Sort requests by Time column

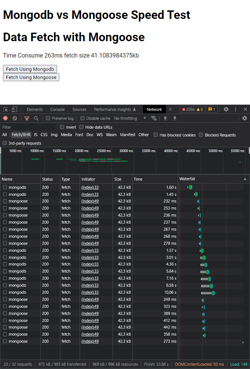(155, 179)
